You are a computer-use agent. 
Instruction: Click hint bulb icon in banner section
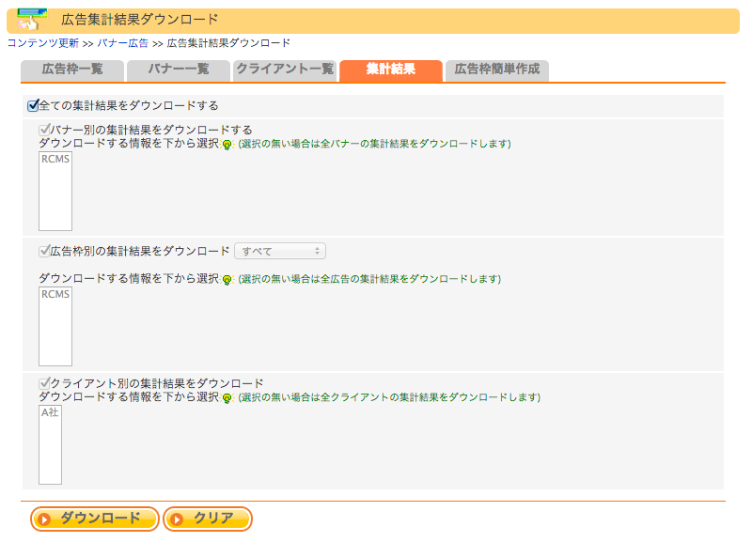(227, 145)
